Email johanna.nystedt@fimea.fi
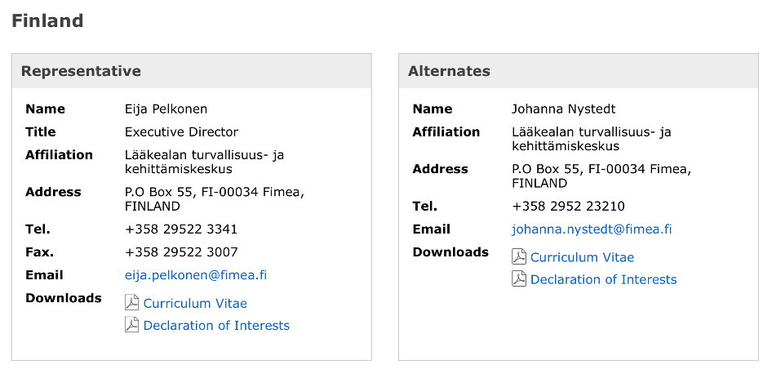This screenshot has height=374, width=772. (x=592, y=229)
